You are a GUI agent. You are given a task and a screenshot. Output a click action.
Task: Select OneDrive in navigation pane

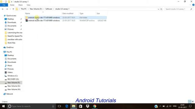coord(10,48)
